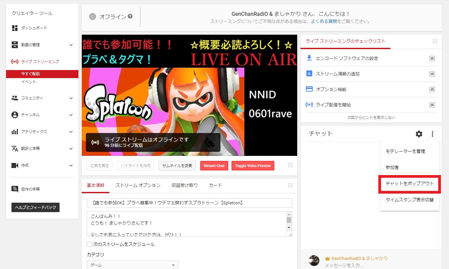Click the chat user avatar
Image resolution: width=449 pixels, height=269 pixels.
point(314,260)
